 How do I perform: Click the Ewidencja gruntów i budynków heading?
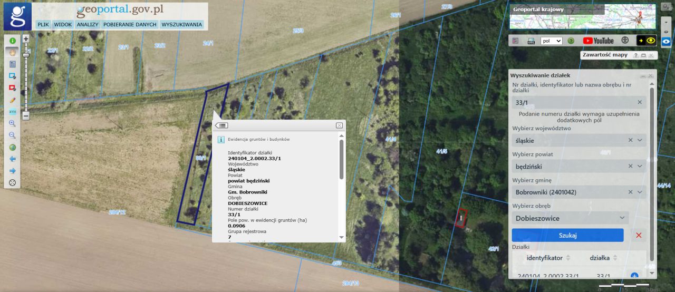coord(258,139)
